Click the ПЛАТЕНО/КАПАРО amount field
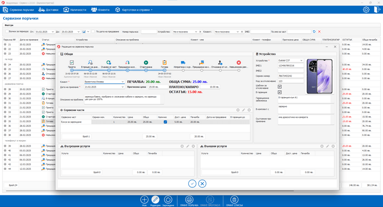The image size is (383, 207). (x=210, y=87)
